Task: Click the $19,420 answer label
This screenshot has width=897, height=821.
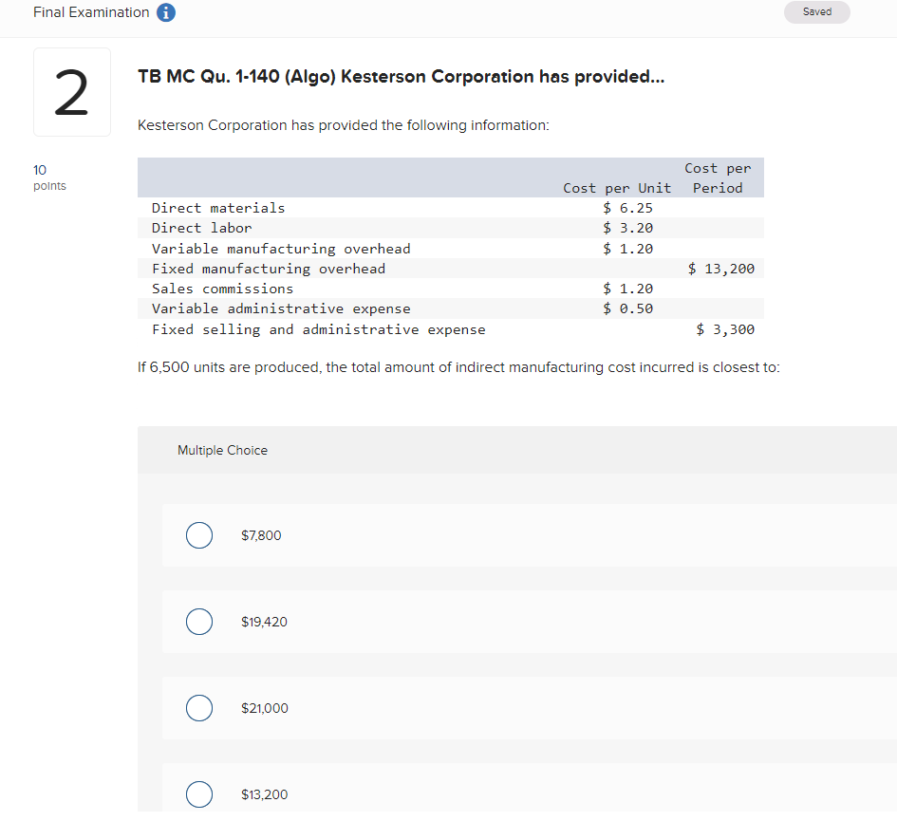Action: click(264, 622)
